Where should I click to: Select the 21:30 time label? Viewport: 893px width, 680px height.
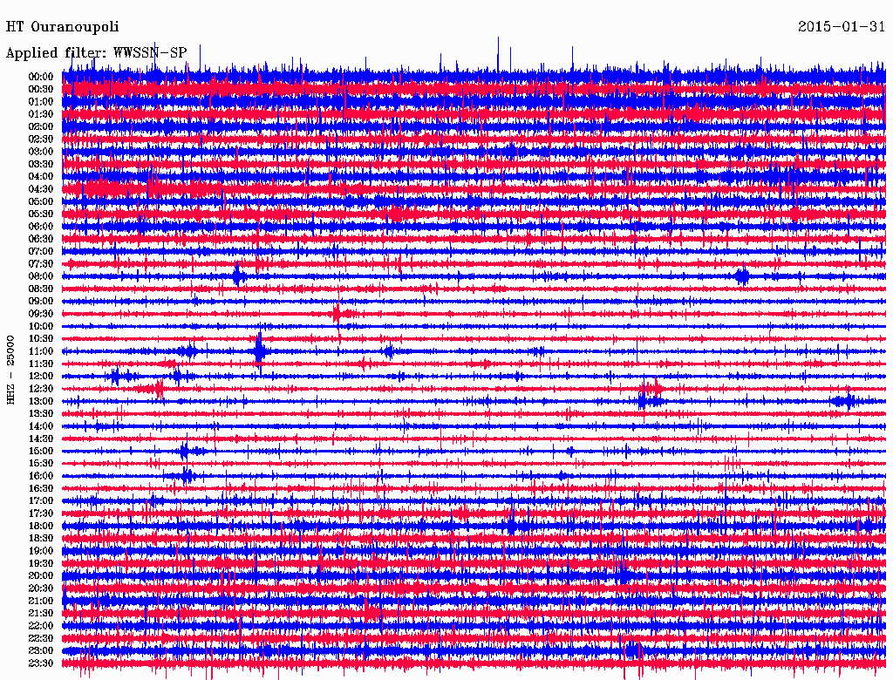pyautogui.click(x=41, y=614)
